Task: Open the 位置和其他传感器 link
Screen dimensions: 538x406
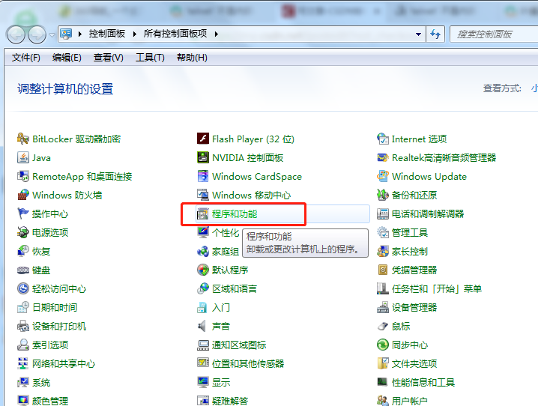Action: click(x=248, y=363)
